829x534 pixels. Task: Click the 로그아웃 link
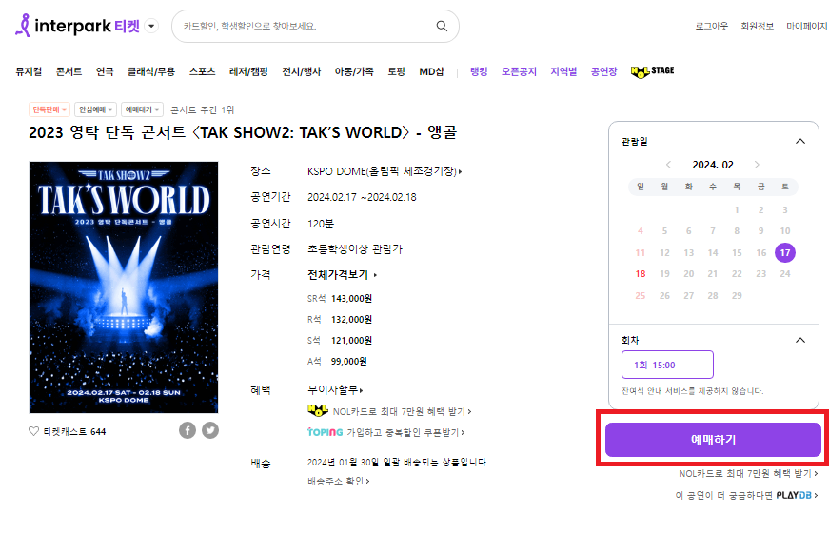click(712, 26)
